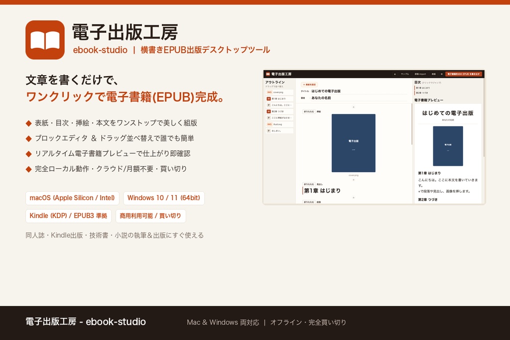Click the footer text Mac & Windows 両対応
Viewport: 510px width, 340px height.
tap(223, 323)
